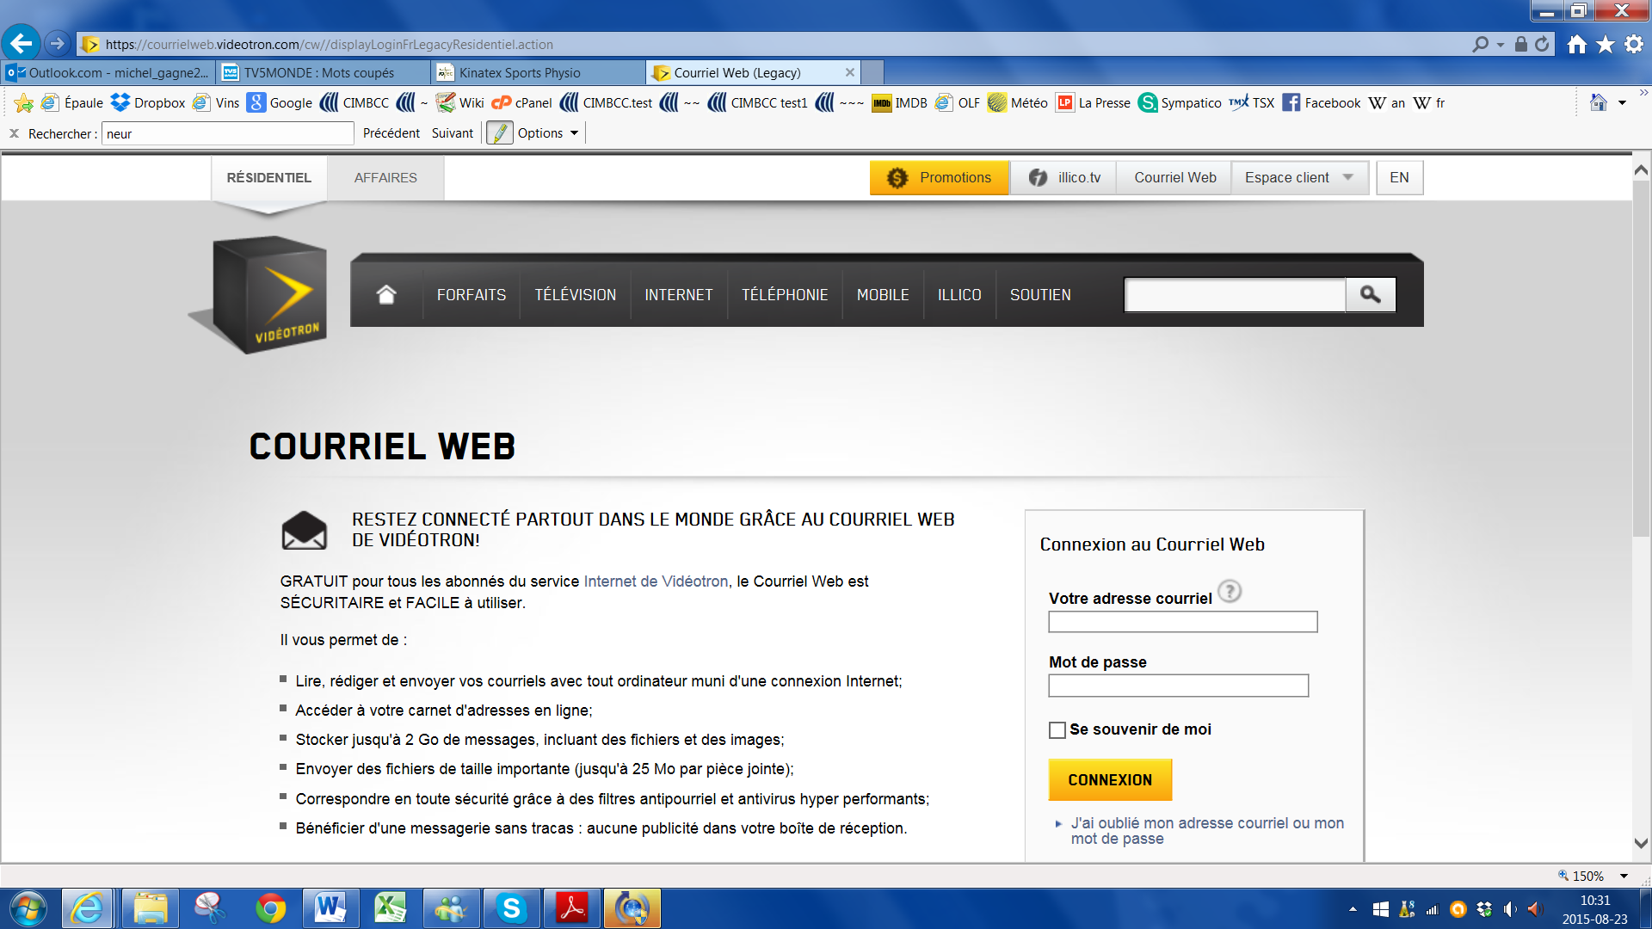The width and height of the screenshot is (1652, 929).
Task: Click the help question mark near adresse courriel
Action: pyautogui.click(x=1230, y=592)
